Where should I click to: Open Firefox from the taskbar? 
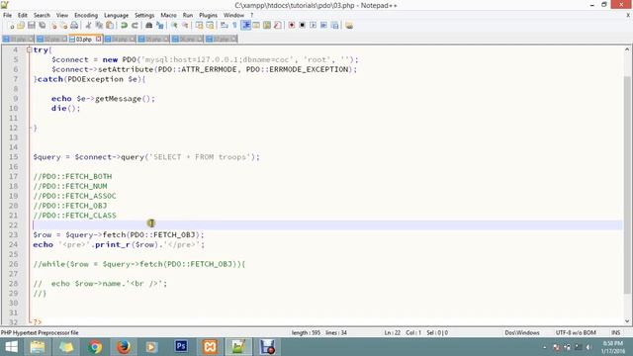[124, 347]
